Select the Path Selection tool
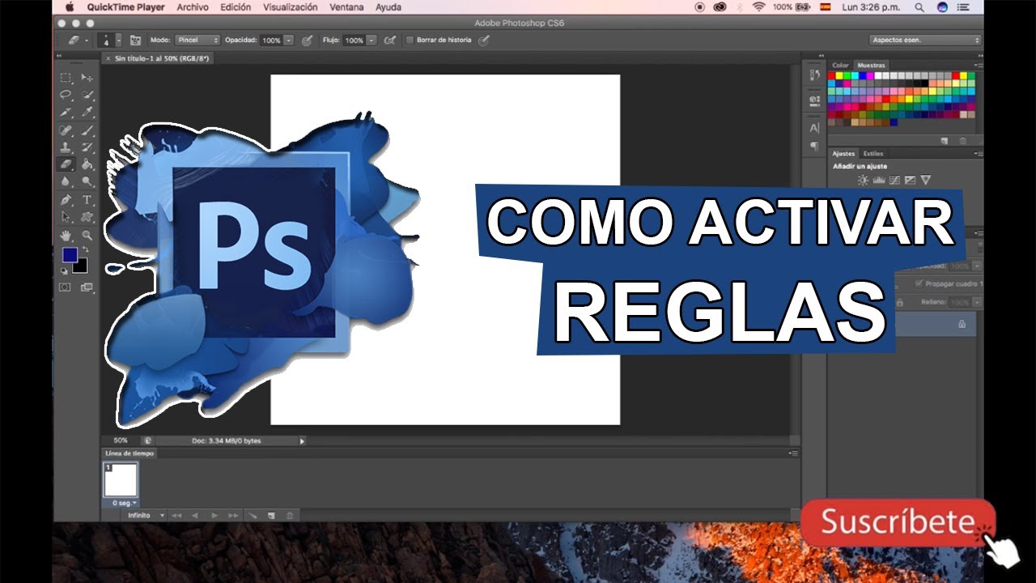 pyautogui.click(x=66, y=217)
